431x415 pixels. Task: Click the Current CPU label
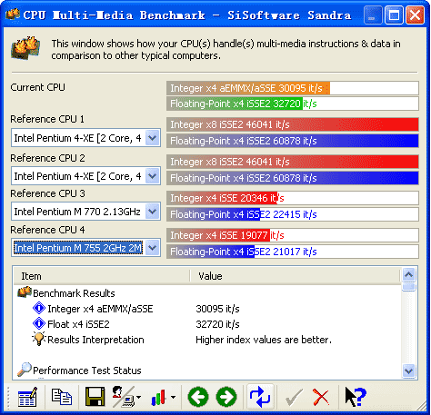pos(37,87)
